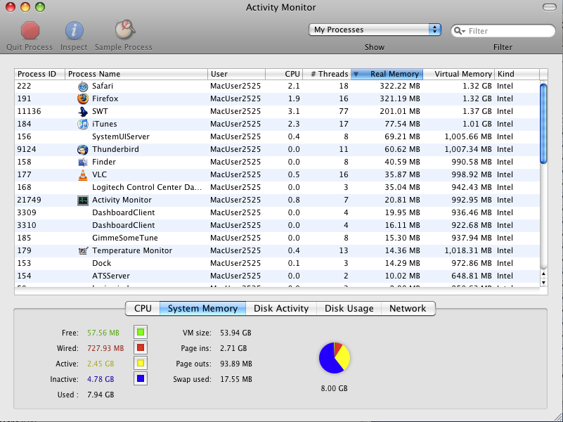
Task: Switch to the Network tab
Action: 408,309
